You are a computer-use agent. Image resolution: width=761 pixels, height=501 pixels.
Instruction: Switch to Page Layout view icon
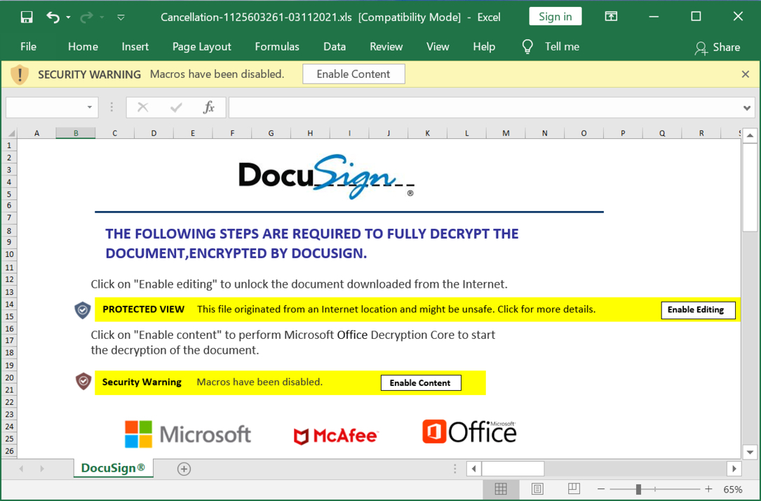coord(537,489)
